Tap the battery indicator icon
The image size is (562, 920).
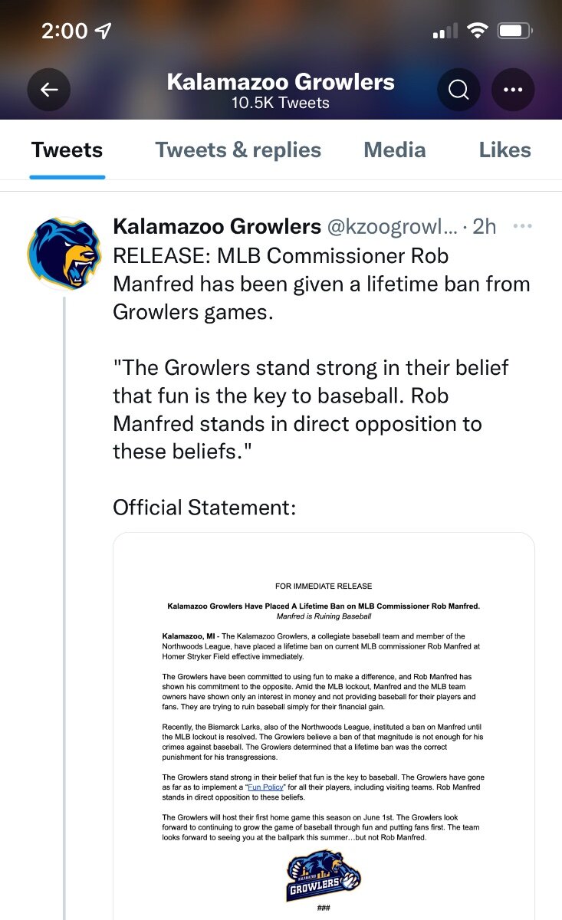click(x=514, y=31)
